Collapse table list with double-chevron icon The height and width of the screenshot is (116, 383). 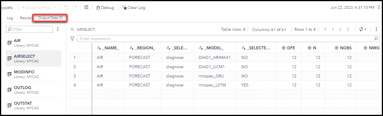pos(72,29)
